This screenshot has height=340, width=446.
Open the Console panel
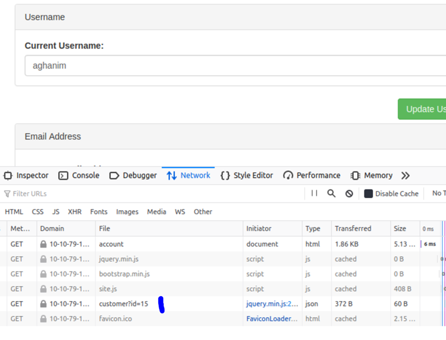pos(79,176)
